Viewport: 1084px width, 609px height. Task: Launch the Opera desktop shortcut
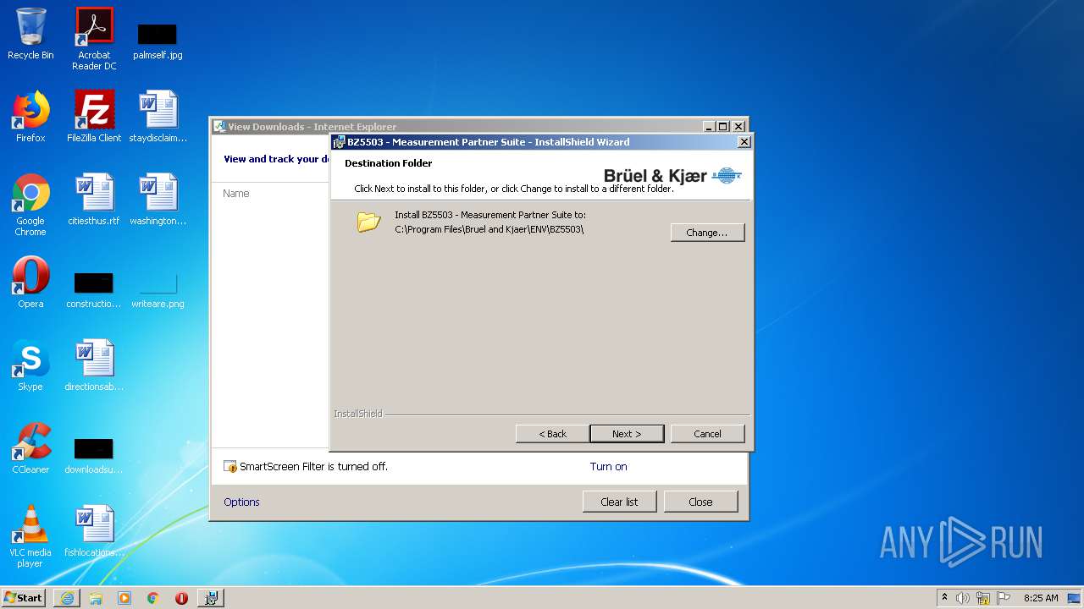point(30,283)
